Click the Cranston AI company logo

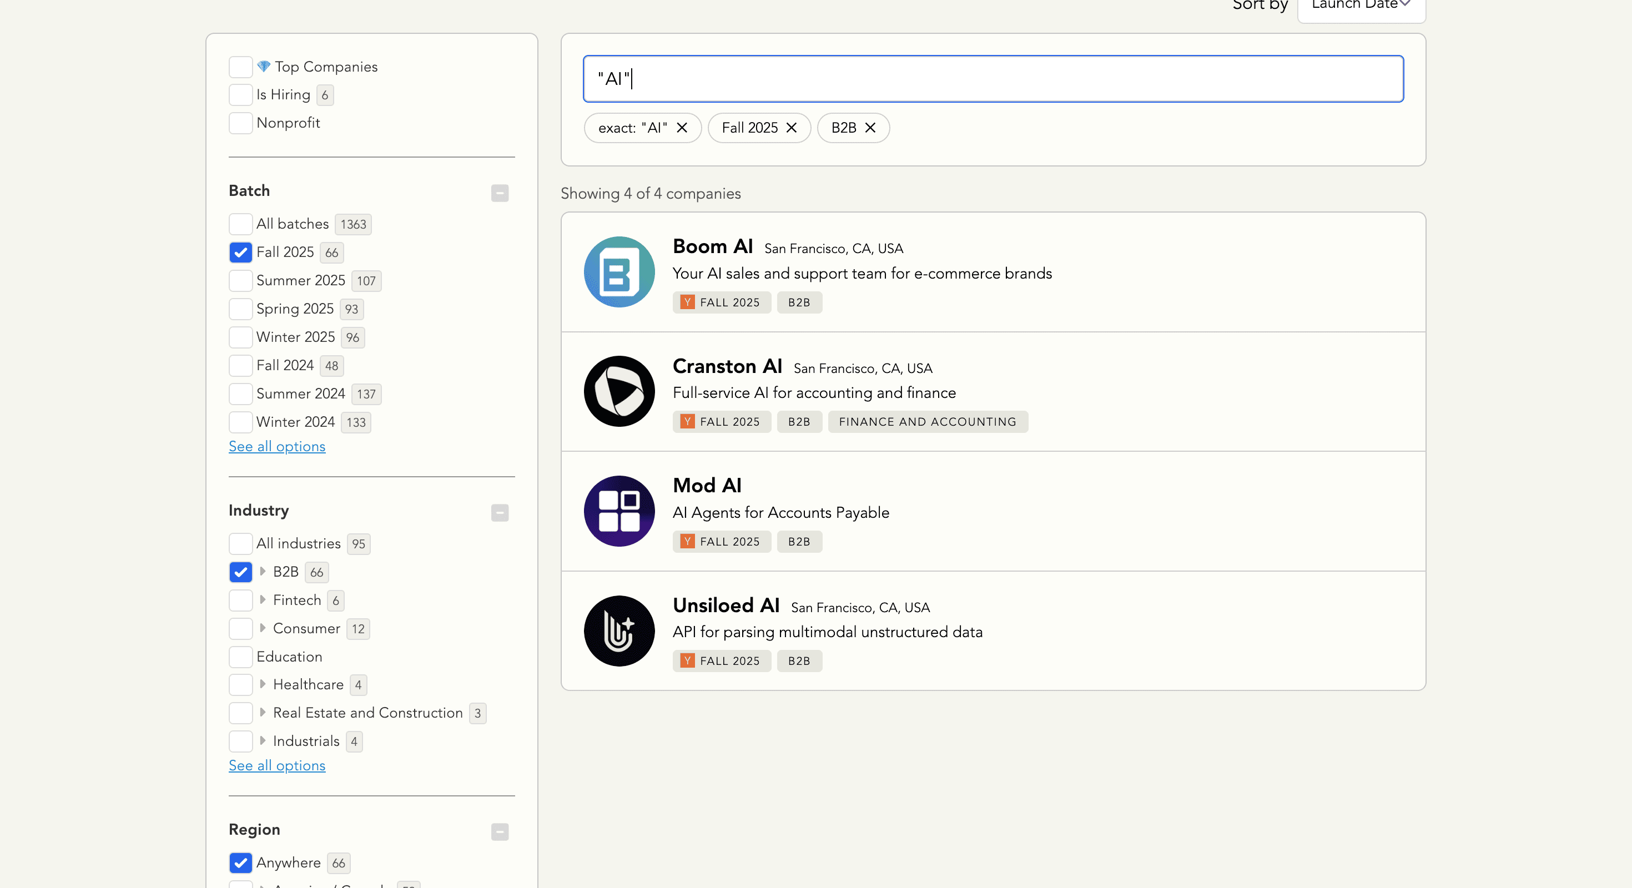tap(618, 391)
